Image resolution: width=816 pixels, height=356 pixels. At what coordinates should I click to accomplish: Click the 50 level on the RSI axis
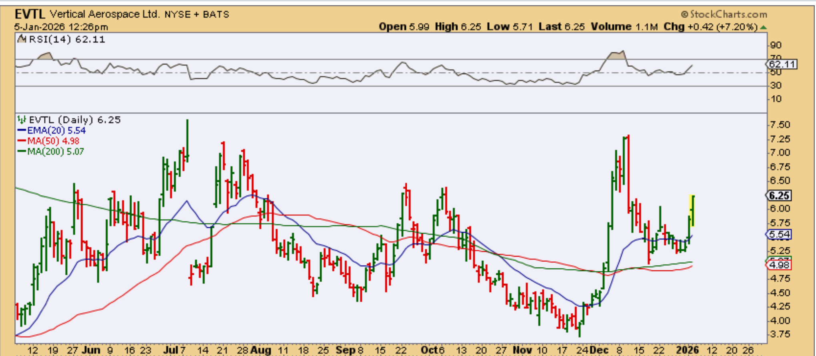pyautogui.click(x=776, y=72)
